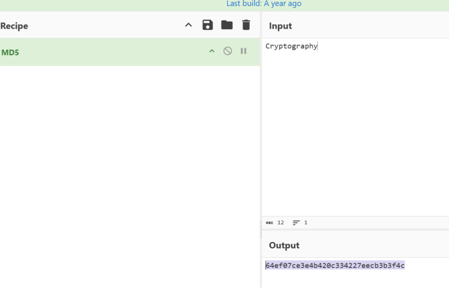The height and width of the screenshot is (288, 449).
Task: Collapse the MD5 operation arguments
Action: (212, 51)
